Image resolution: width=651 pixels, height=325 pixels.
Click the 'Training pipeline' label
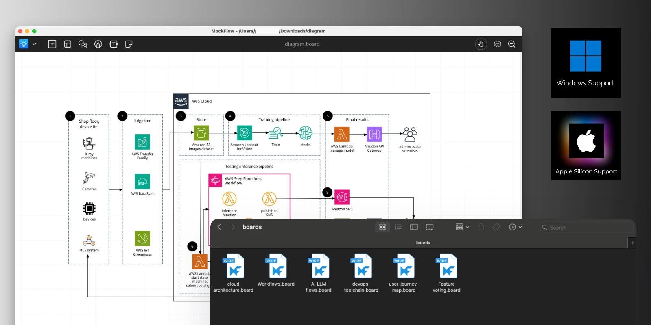(274, 120)
